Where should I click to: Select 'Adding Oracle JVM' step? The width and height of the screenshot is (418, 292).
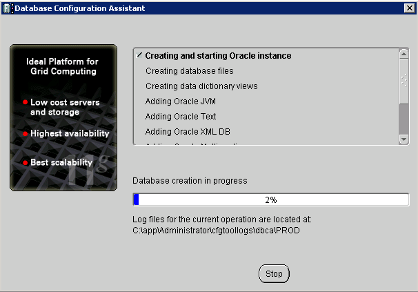181,101
